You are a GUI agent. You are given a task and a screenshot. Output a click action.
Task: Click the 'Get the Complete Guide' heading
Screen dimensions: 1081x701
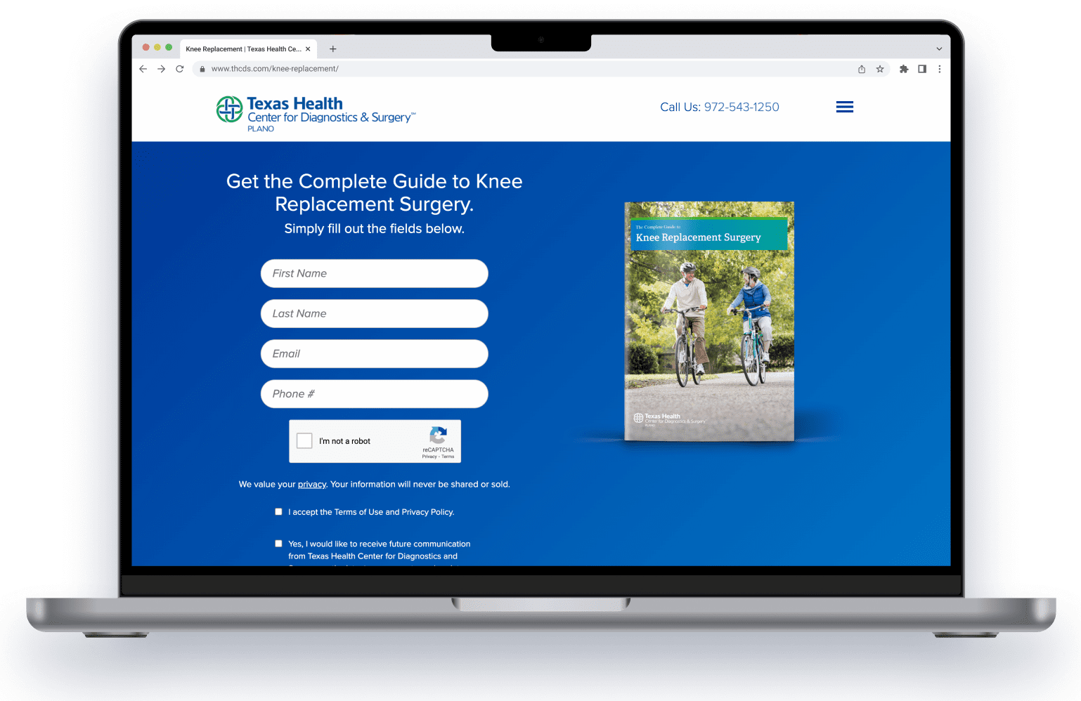375,192
